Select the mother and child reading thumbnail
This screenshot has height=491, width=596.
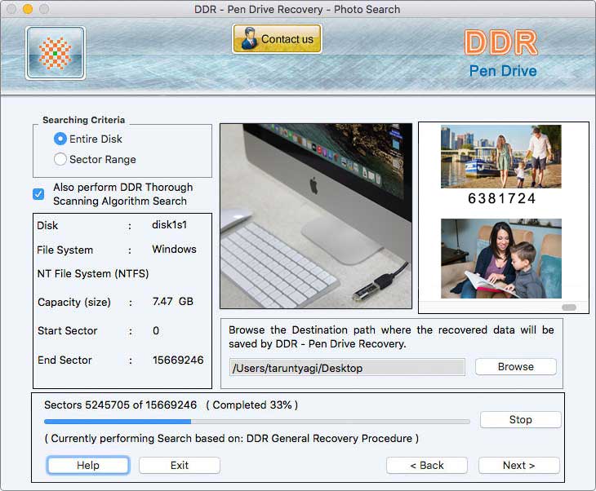tap(501, 259)
